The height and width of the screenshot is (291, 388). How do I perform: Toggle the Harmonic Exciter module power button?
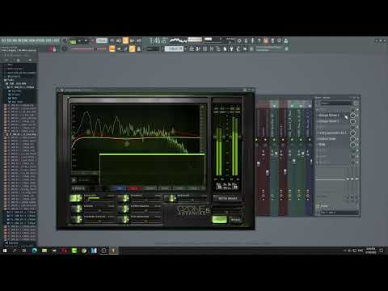78,219
